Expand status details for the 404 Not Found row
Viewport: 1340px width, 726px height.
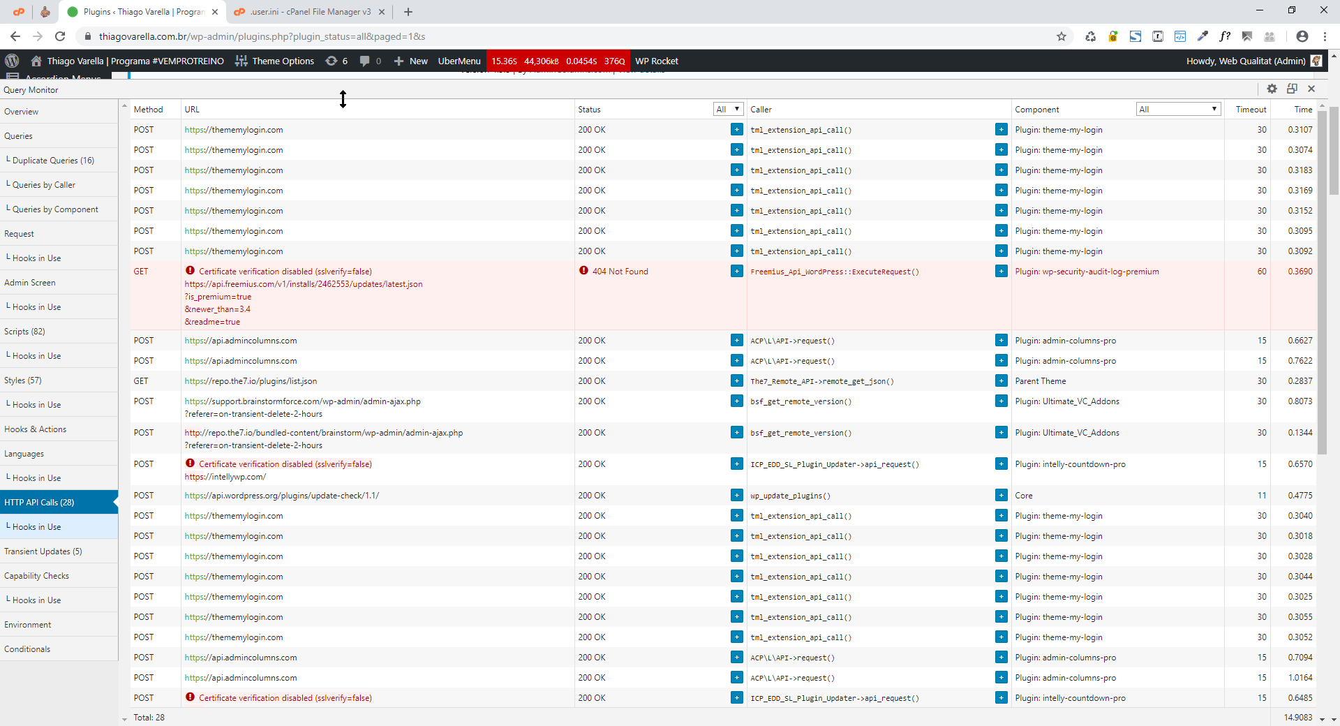pyautogui.click(x=736, y=271)
